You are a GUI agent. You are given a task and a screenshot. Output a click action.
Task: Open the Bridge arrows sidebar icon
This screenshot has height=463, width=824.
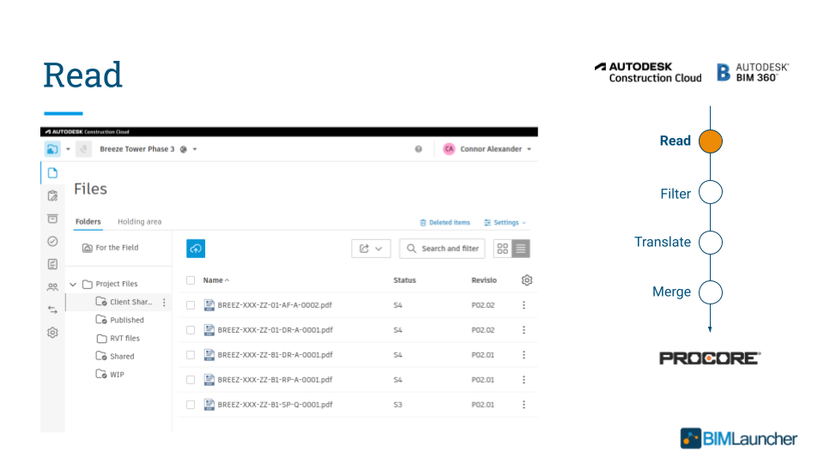pos(52,310)
